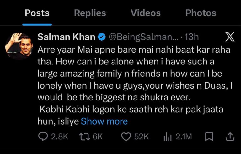The image size is (241, 154).
Task: Like the post with heart icon
Action: pyautogui.click(x=126, y=136)
